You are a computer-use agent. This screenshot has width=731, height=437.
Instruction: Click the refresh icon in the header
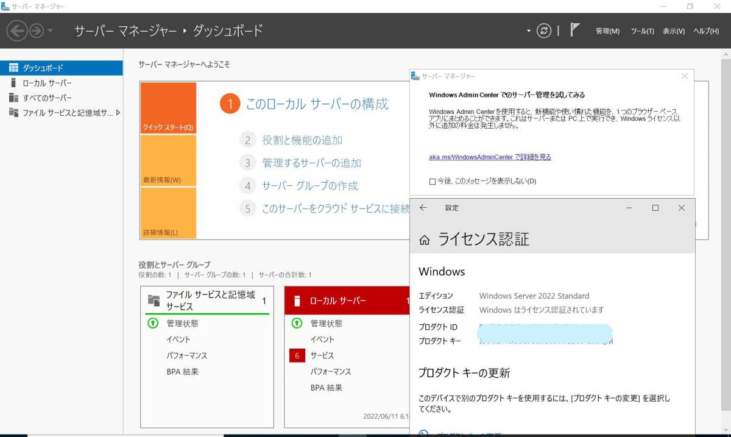(543, 30)
